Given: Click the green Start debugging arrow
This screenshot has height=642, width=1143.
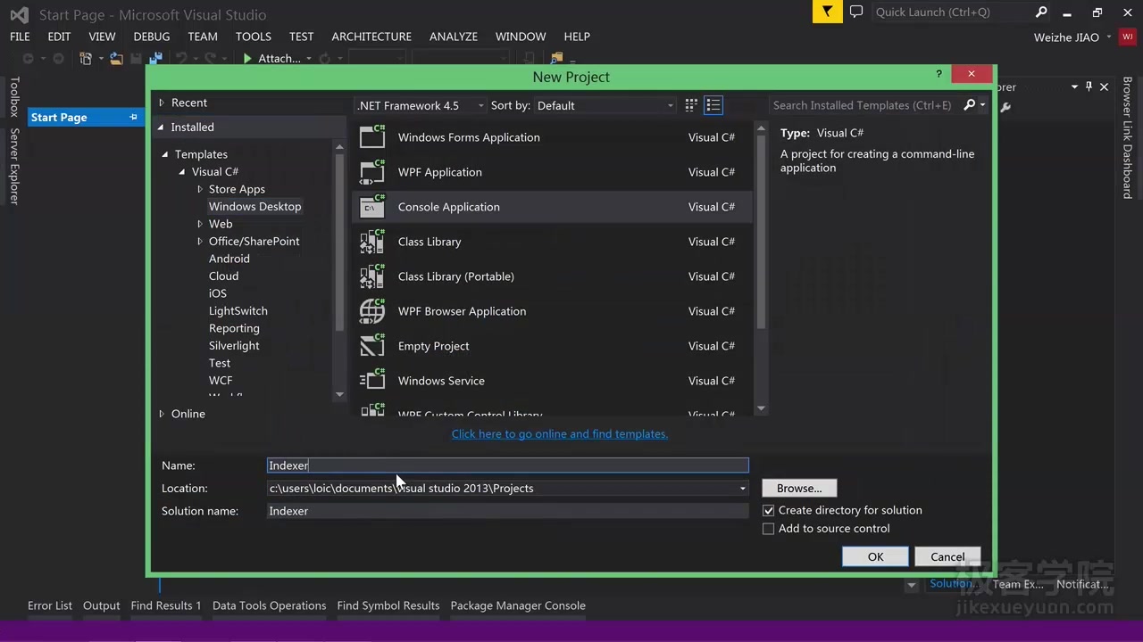Looking at the screenshot, I should 247,58.
